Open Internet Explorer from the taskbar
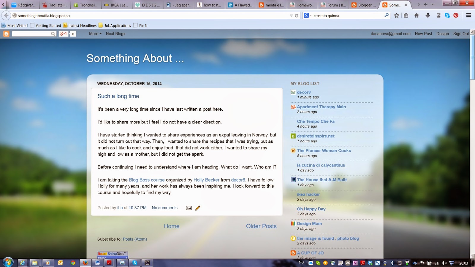Viewport: 475px width, 267px height. point(22,263)
